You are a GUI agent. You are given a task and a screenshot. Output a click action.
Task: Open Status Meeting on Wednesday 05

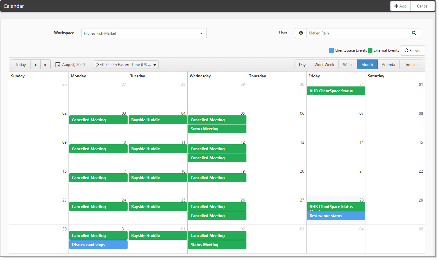pos(217,129)
